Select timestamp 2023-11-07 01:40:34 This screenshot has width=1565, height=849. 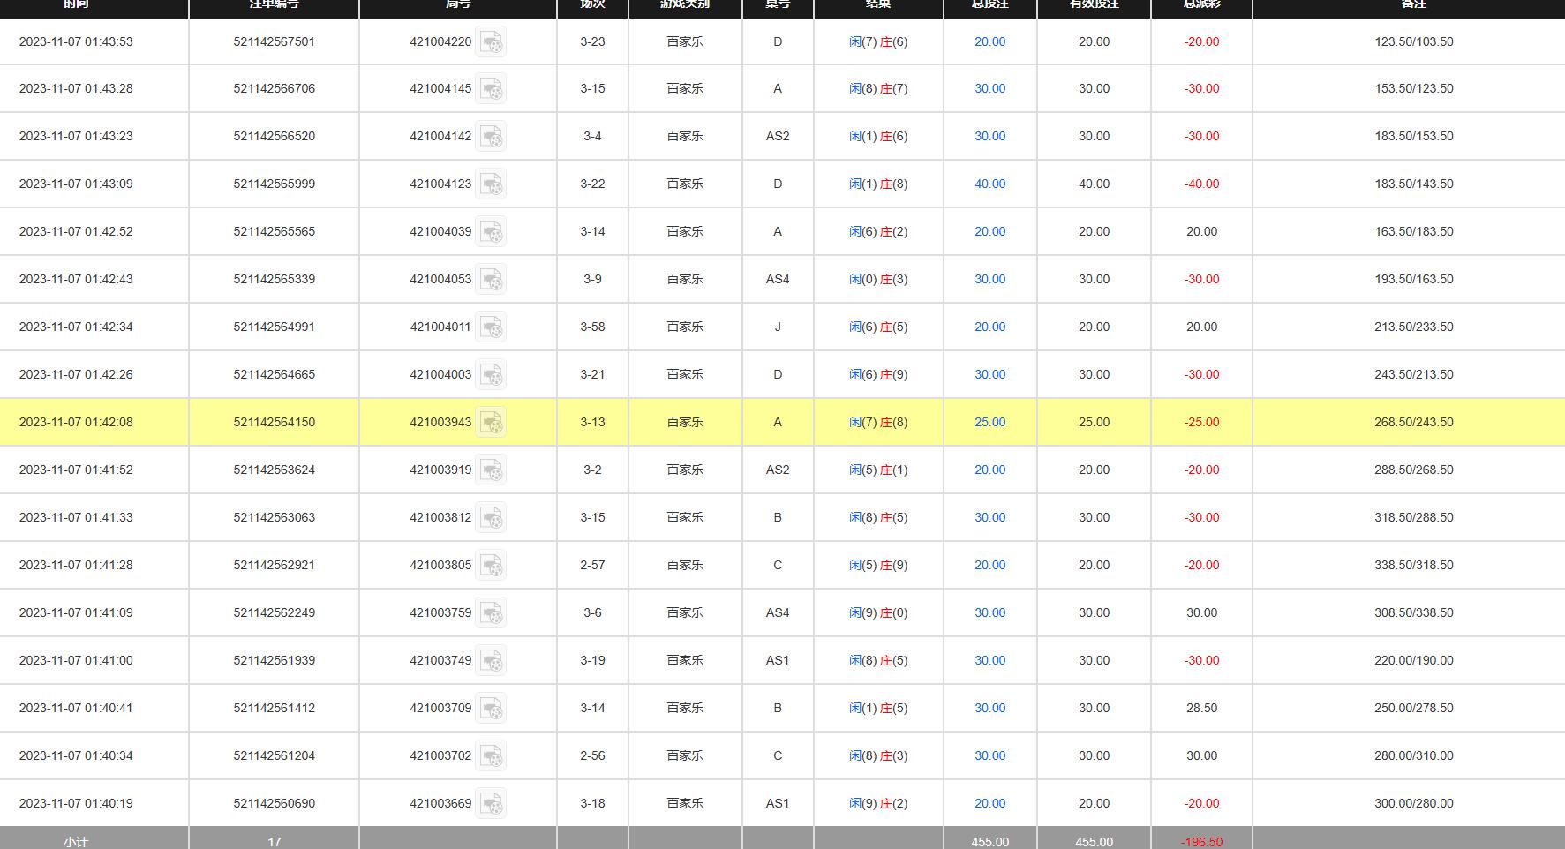(76, 755)
